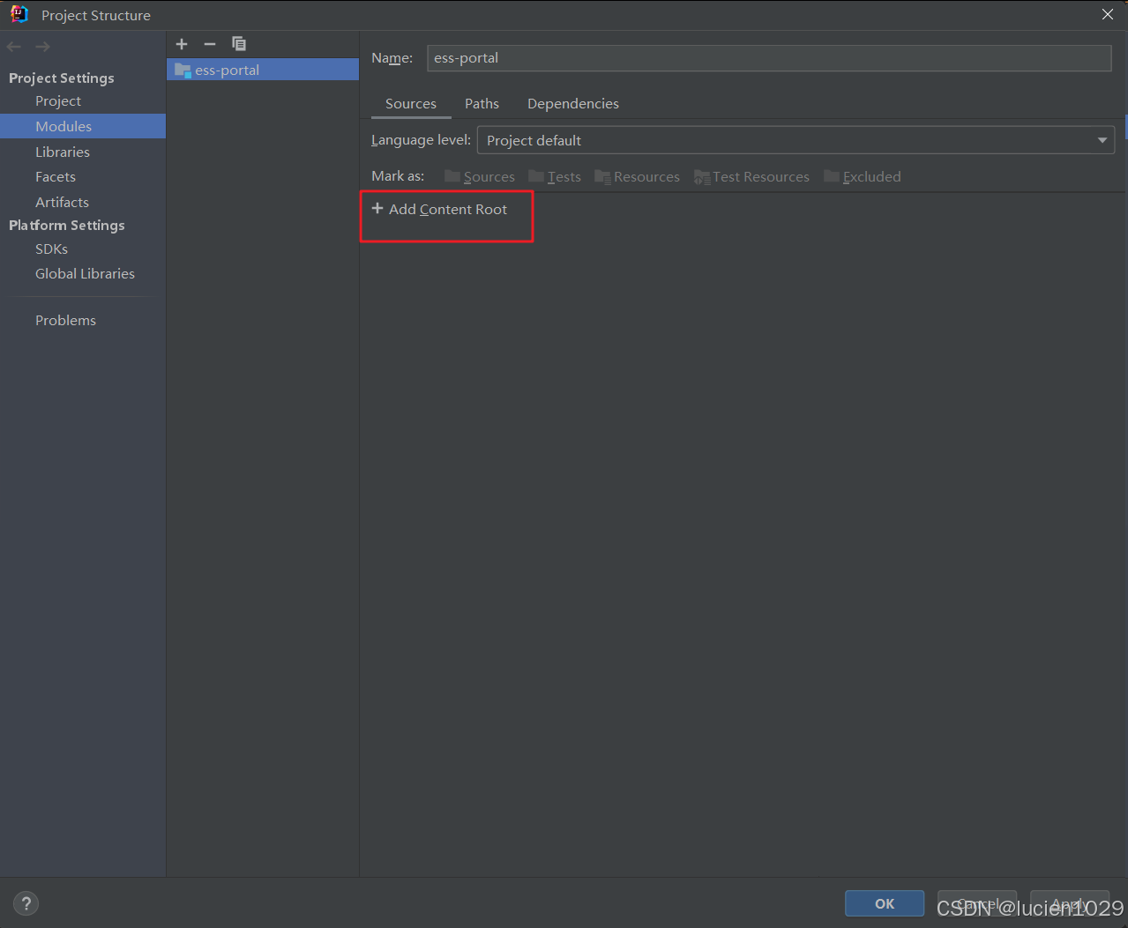The image size is (1128, 928).
Task: Open the help question mark button
Action: (x=26, y=903)
